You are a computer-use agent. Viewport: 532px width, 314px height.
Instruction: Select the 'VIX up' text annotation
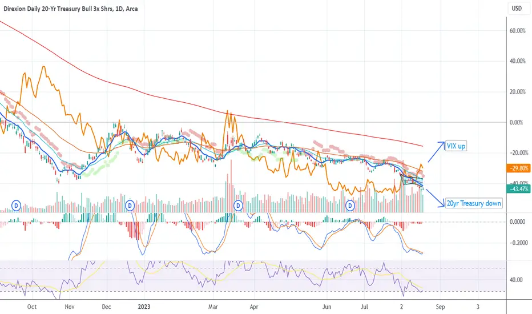(456, 146)
